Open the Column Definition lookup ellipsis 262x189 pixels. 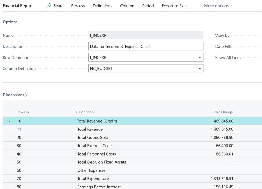pyautogui.click(x=199, y=68)
